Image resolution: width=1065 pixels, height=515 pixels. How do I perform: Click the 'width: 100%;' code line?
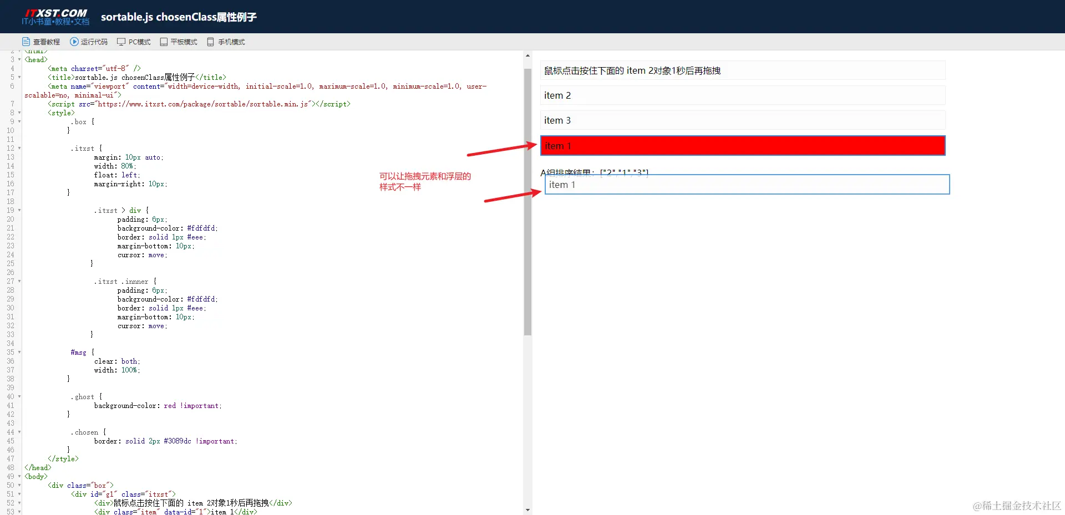click(117, 370)
